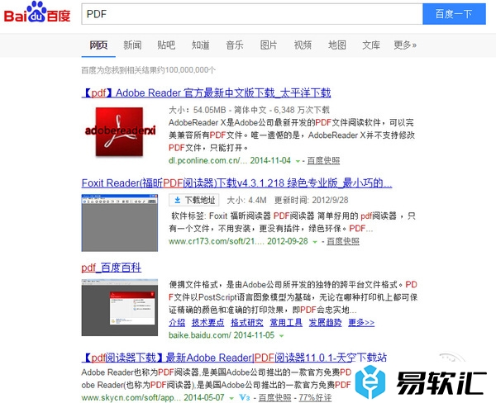The width and height of the screenshot is (496, 403).
Task: Open the pdf_百度百科 result
Action: 112,268
